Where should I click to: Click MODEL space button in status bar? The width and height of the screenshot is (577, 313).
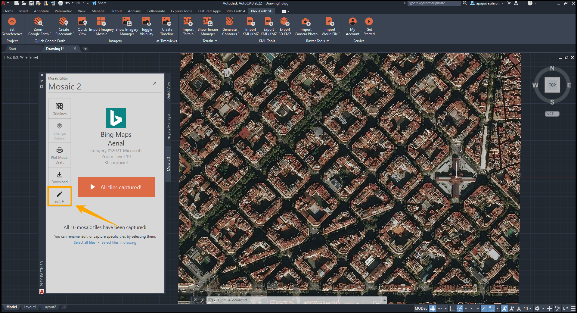coord(421,308)
